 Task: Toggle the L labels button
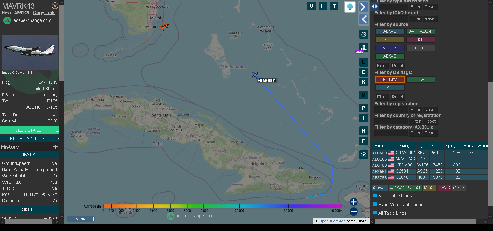364,62
